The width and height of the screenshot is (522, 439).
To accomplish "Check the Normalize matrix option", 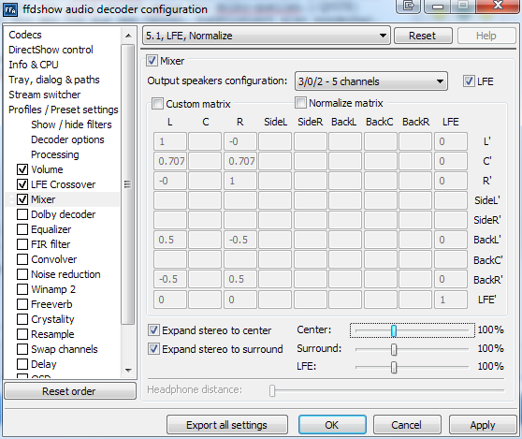I will coord(300,103).
